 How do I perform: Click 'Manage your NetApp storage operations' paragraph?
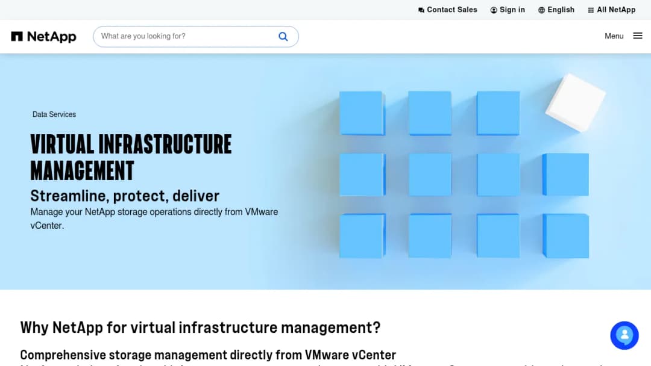pos(154,219)
